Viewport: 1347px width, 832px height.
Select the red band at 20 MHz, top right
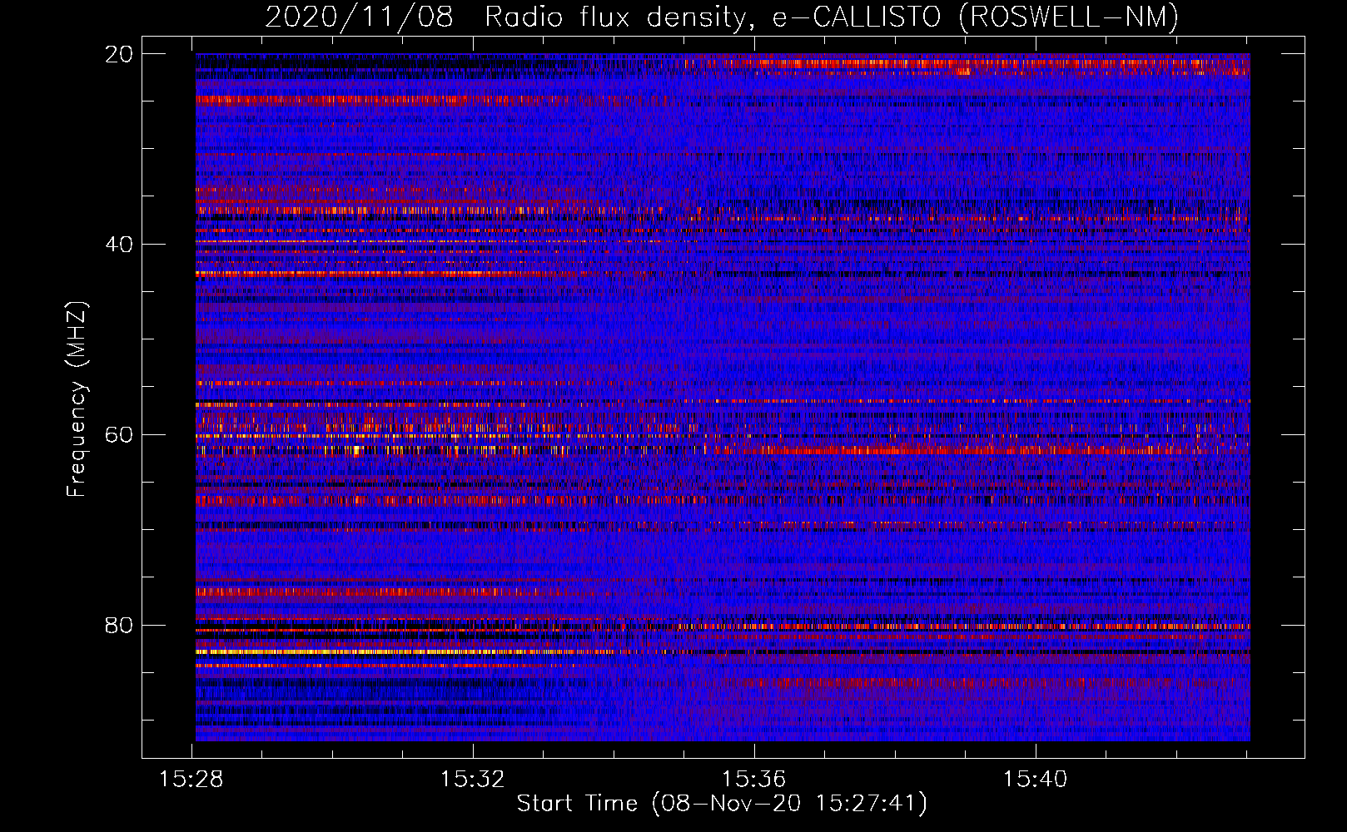(957, 63)
